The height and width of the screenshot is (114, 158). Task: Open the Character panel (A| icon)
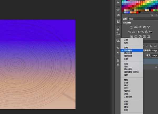118,48
